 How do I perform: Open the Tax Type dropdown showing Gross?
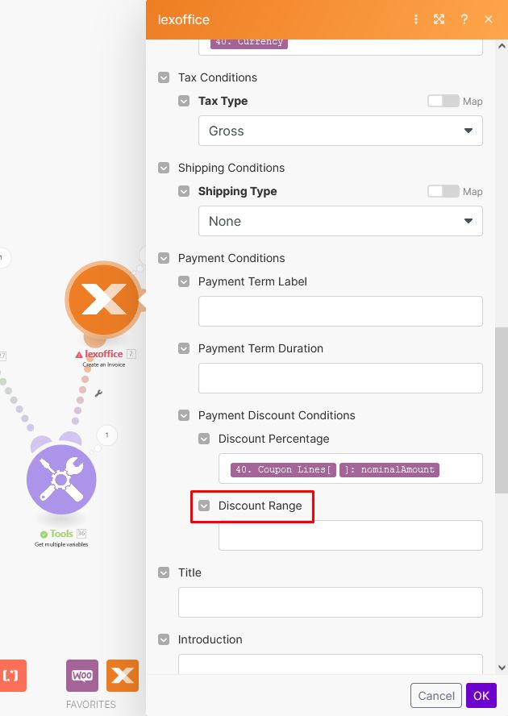pos(340,131)
